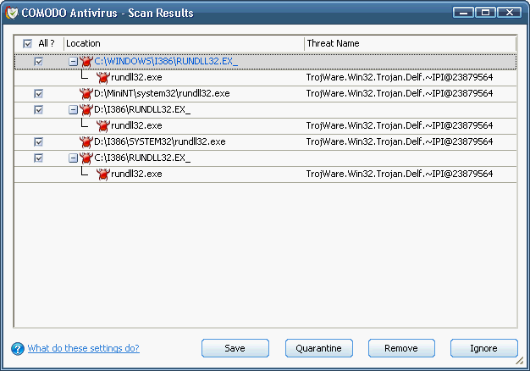Viewport: 530px width, 371px height.
Task: Toggle the All ? select-all checkbox
Action: tap(27, 44)
